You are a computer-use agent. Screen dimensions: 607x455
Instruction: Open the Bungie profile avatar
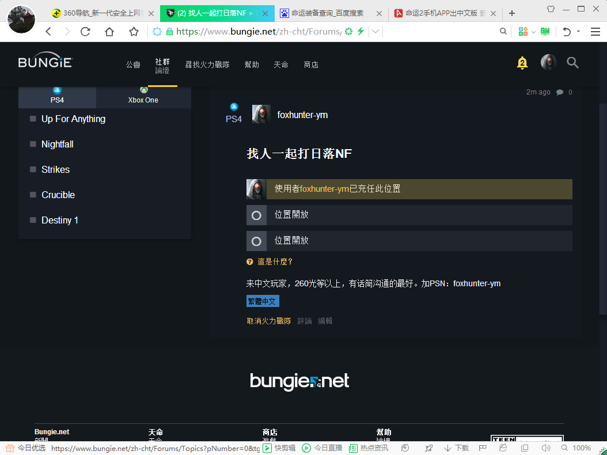tap(548, 62)
